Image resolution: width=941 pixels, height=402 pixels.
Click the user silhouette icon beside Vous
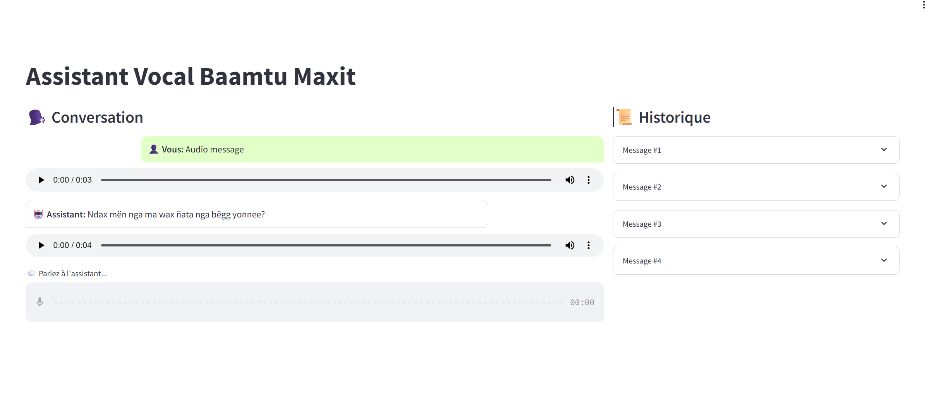154,149
